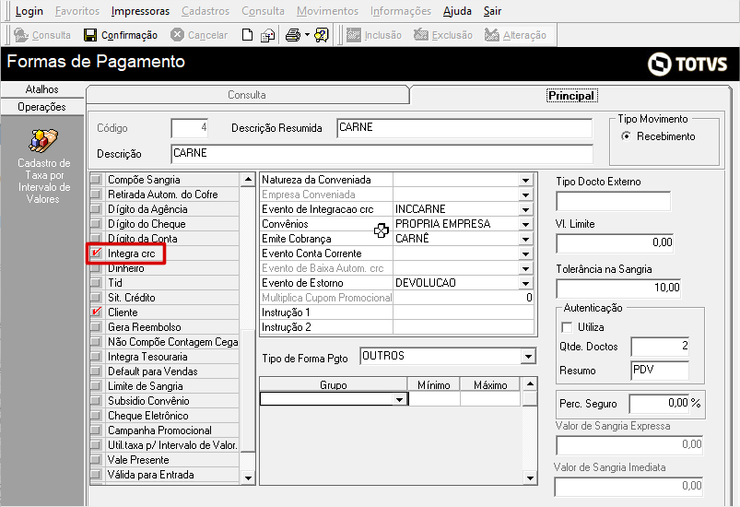Click the Vl. Limite value field

click(615, 243)
